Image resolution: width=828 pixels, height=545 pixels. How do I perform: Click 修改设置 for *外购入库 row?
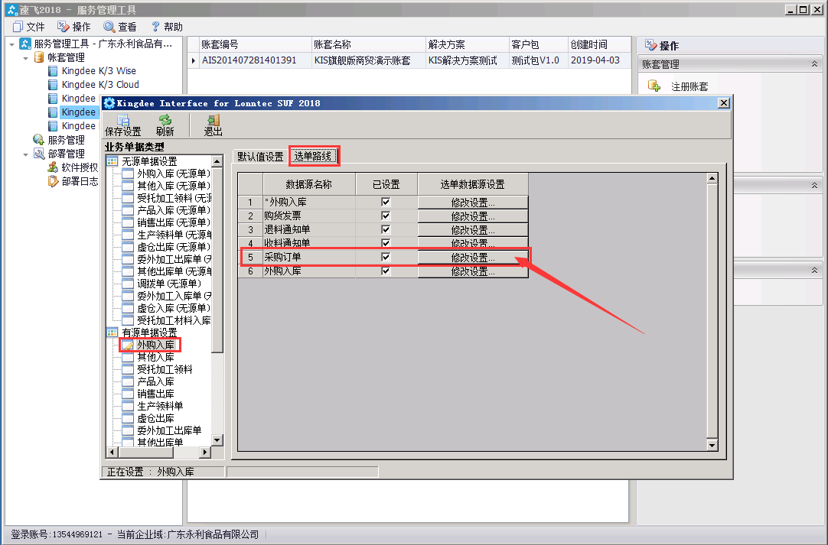coord(473,203)
